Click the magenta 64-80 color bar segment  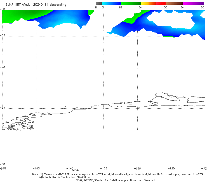[194, 3]
